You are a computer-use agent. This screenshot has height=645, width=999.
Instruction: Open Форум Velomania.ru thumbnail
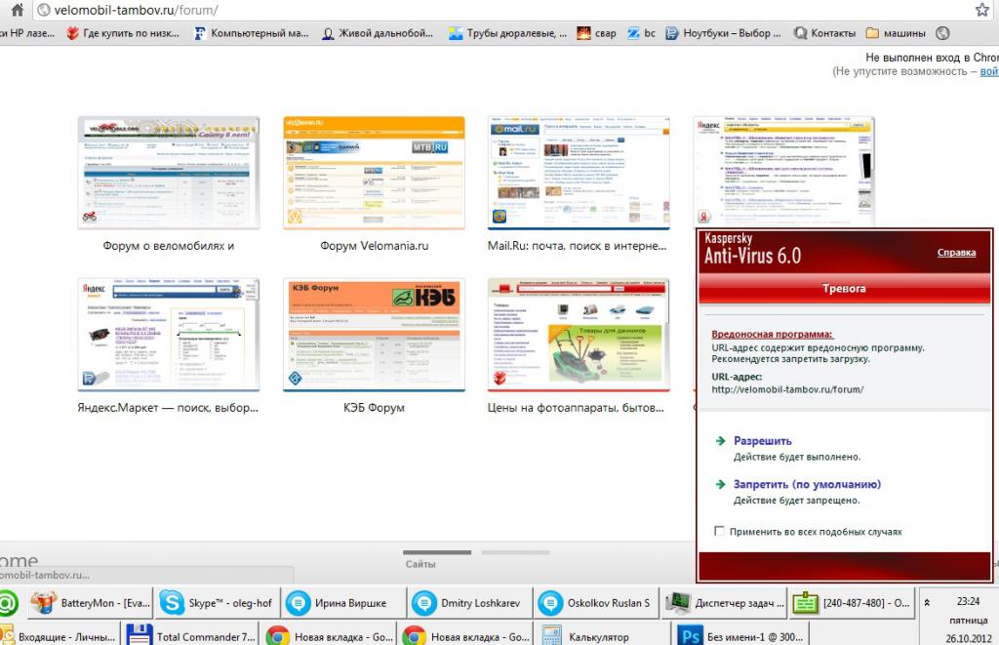(374, 173)
